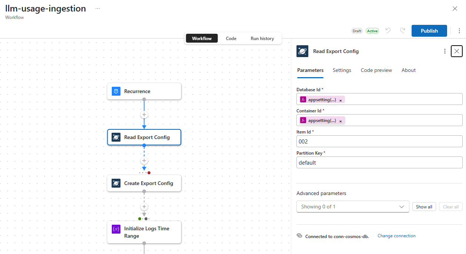Switch to the Code view
The image size is (466, 254).
point(231,38)
